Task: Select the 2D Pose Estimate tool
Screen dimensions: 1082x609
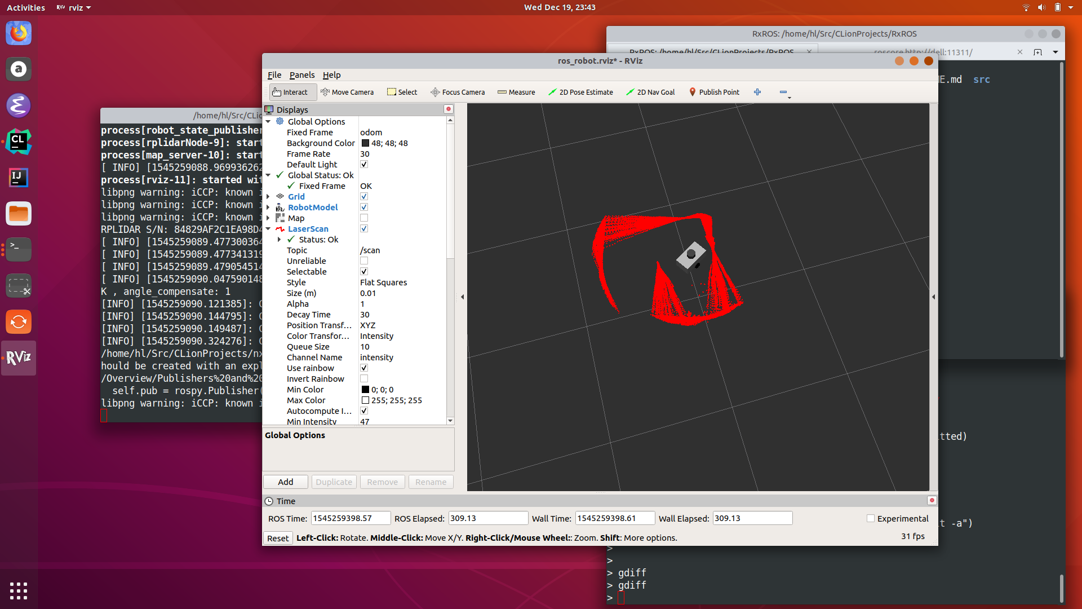Action: tap(582, 91)
